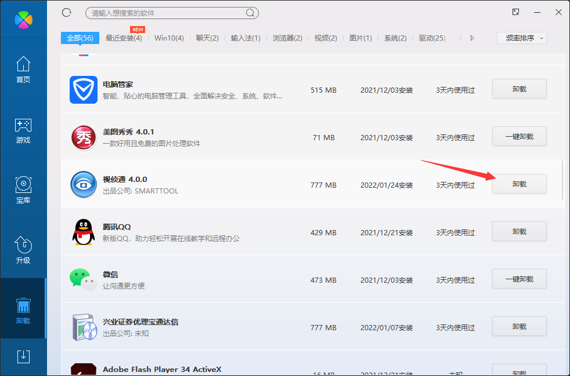Image resolution: width=570 pixels, height=376 pixels.
Task: Click the 让沟通更方便 description
Action: click(x=124, y=286)
